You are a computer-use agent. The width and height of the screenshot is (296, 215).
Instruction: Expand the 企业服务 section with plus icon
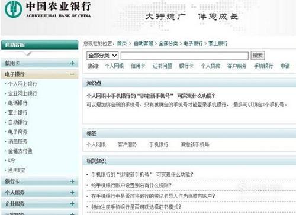(72, 204)
